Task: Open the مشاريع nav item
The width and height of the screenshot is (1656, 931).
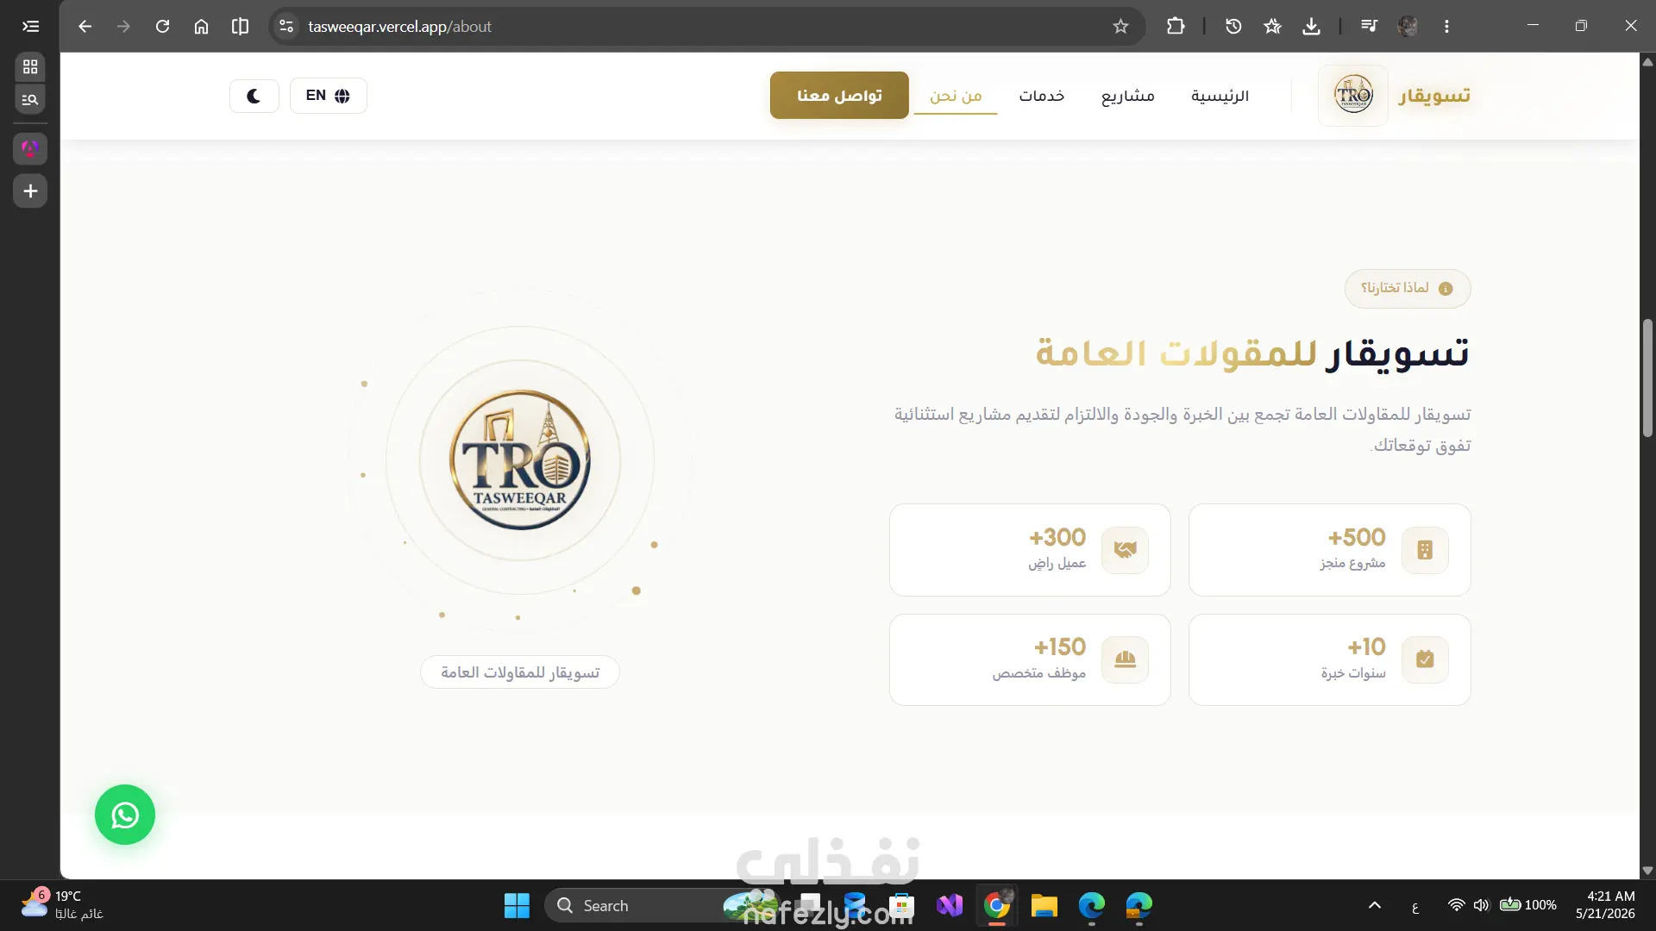Action: coord(1127,96)
